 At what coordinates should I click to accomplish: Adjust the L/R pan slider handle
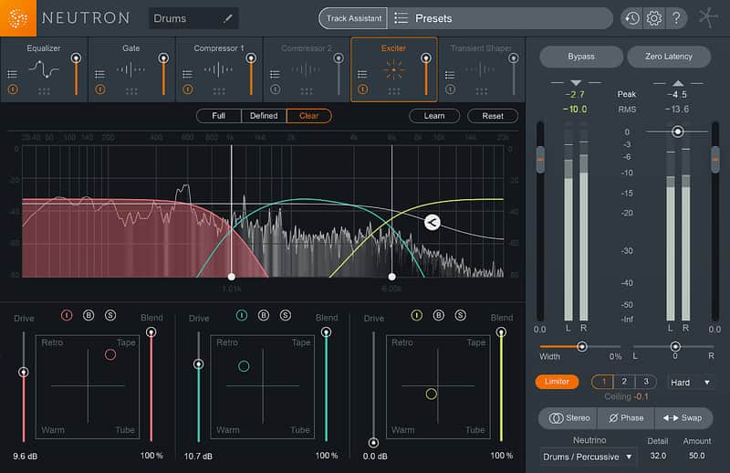click(x=675, y=347)
